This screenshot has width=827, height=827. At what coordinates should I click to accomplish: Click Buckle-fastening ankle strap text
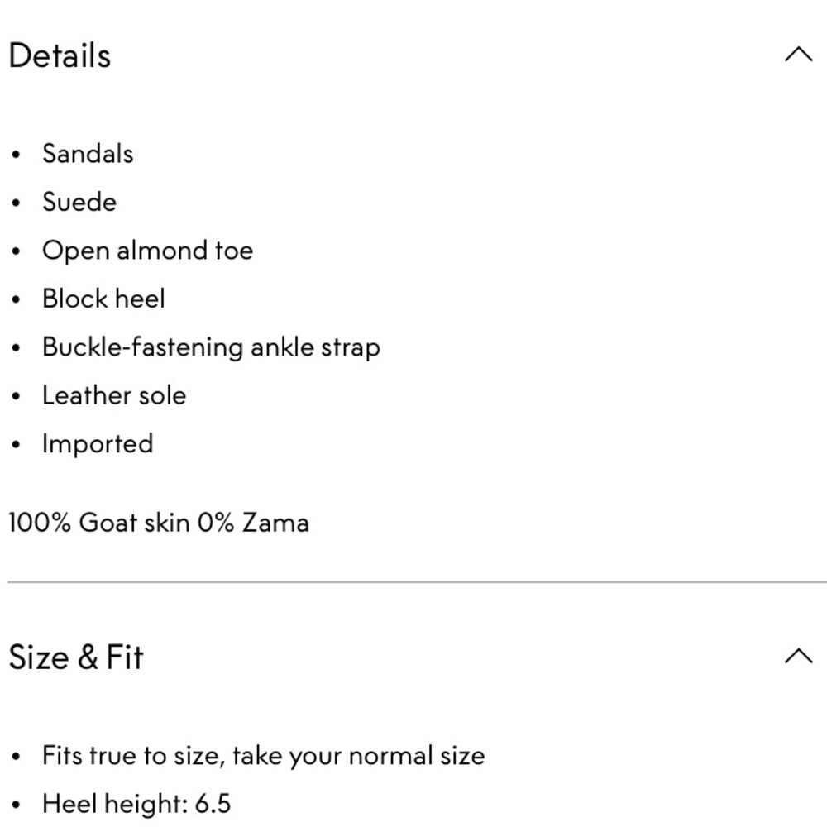click(x=211, y=347)
